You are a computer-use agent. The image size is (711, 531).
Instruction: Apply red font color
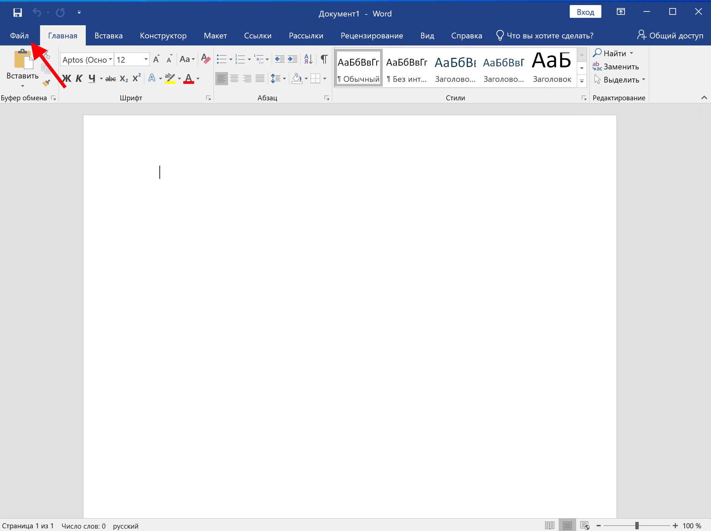click(189, 78)
